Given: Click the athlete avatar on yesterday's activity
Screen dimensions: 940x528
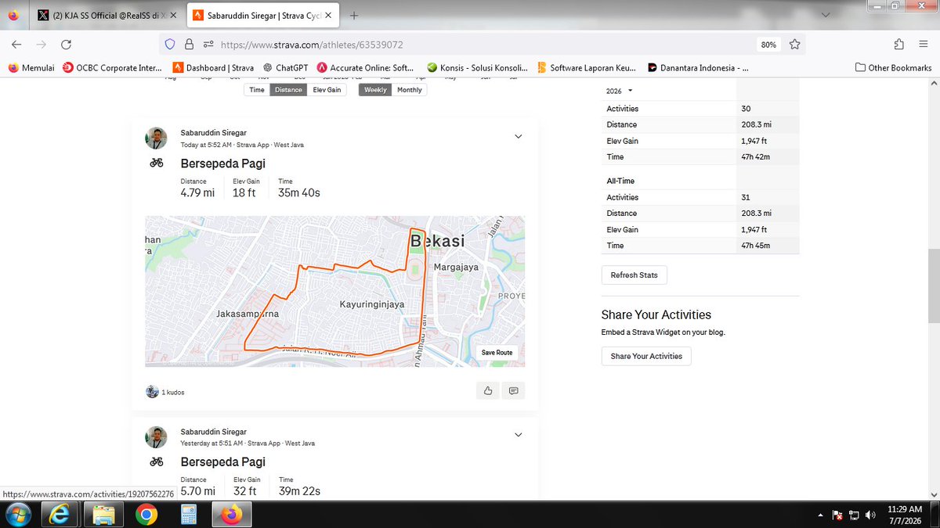Looking at the screenshot, I should pos(157,437).
